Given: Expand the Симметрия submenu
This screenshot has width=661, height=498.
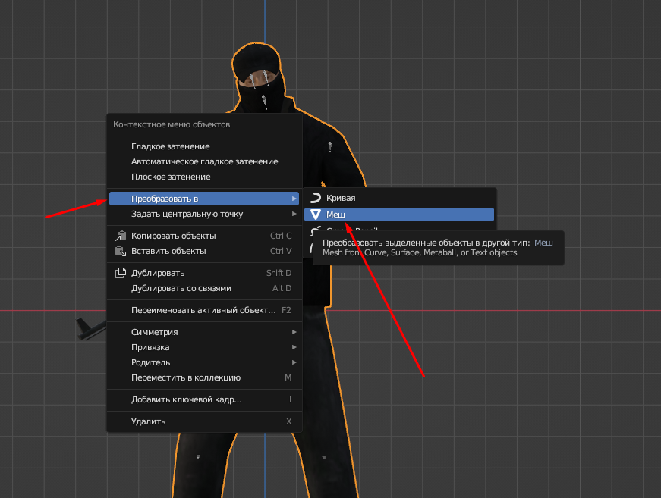Looking at the screenshot, I should tap(155, 332).
